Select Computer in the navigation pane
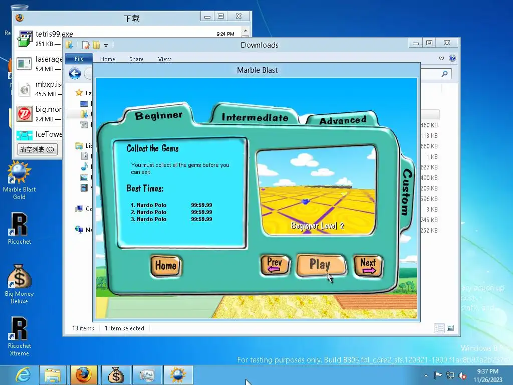The height and width of the screenshot is (385, 513). [x=79, y=209]
